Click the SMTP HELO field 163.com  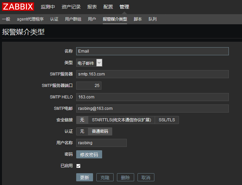click(152, 97)
